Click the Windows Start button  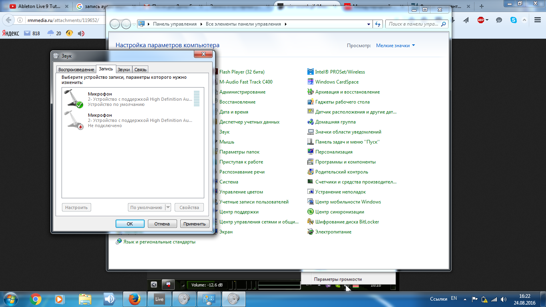pyautogui.click(x=10, y=299)
